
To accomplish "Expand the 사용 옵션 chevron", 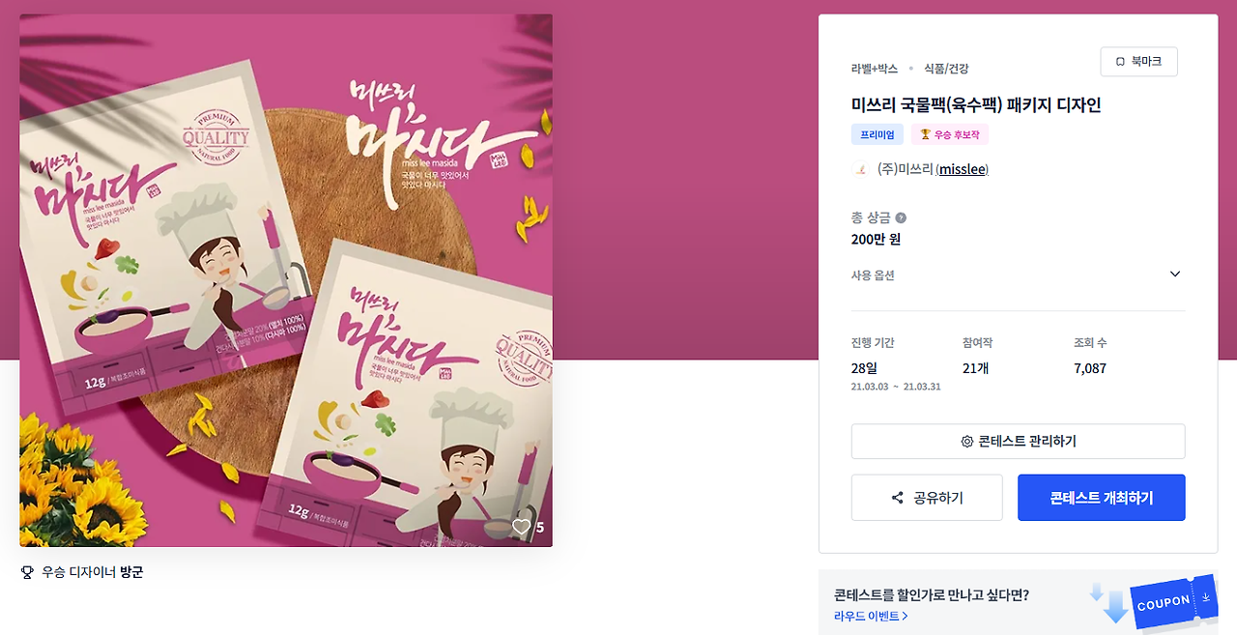I will click(x=1175, y=274).
